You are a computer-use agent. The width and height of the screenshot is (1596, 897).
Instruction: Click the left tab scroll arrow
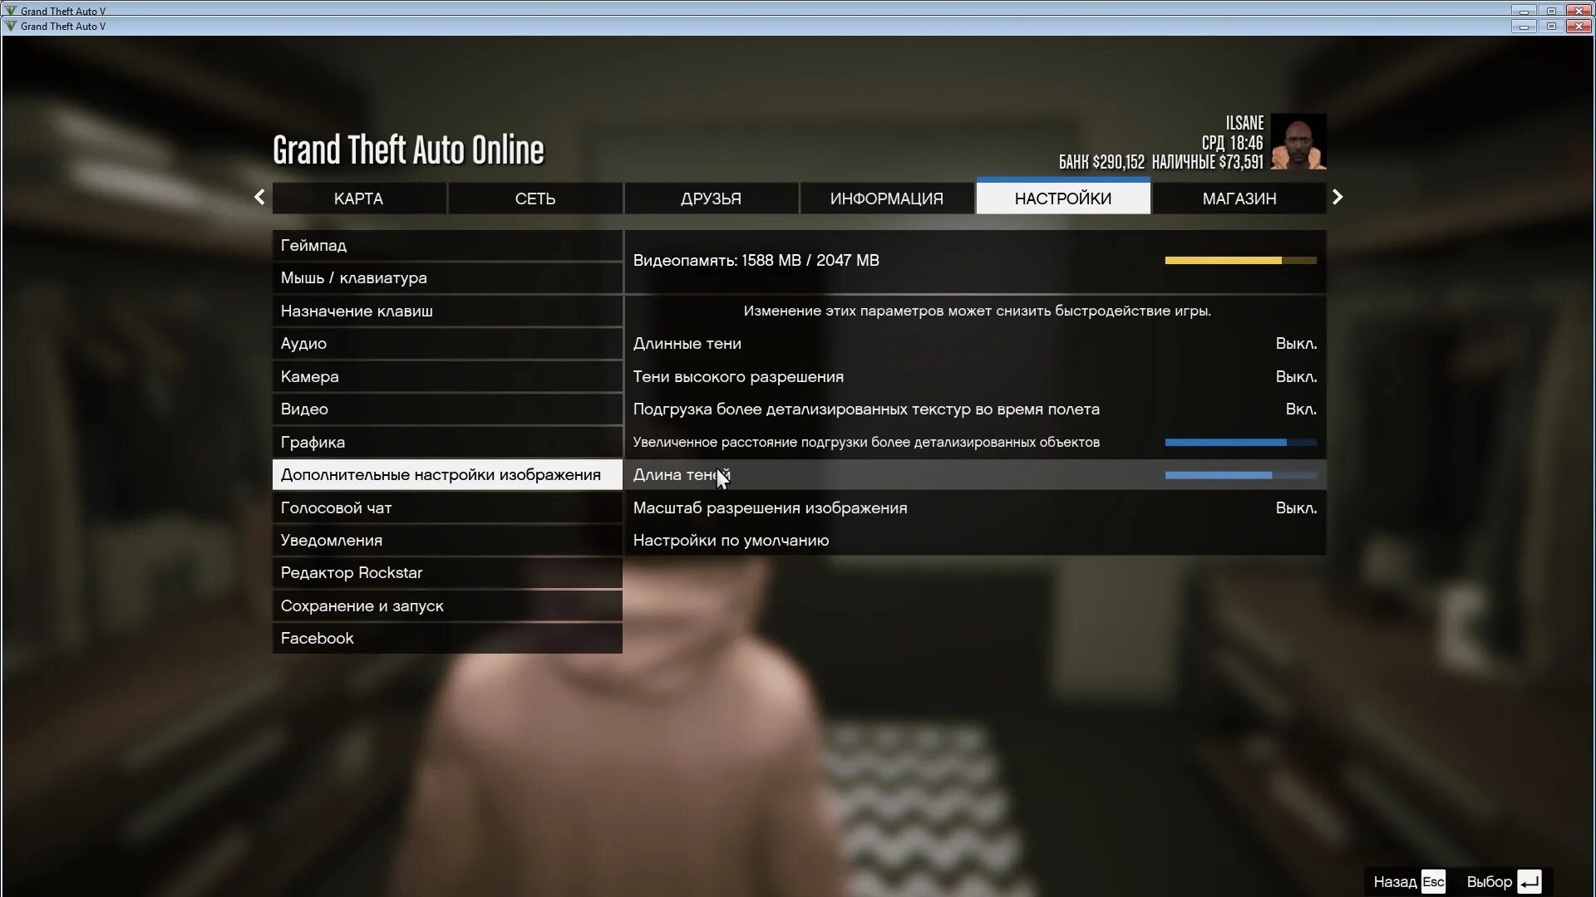259,198
